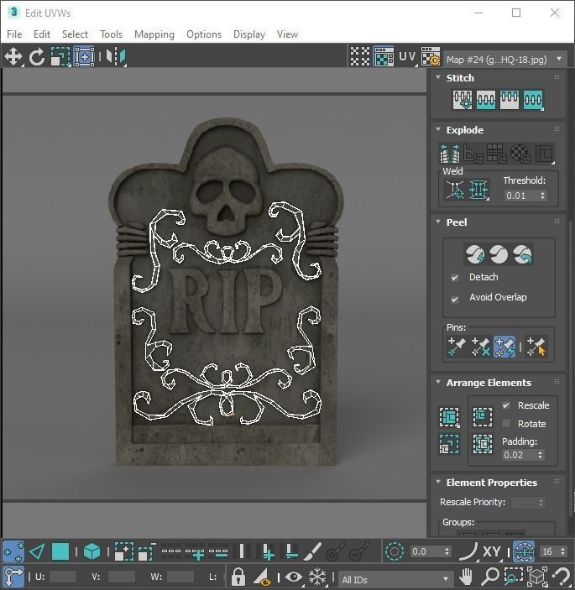Click Target Weld icon
The image size is (575, 590).
pos(455,190)
